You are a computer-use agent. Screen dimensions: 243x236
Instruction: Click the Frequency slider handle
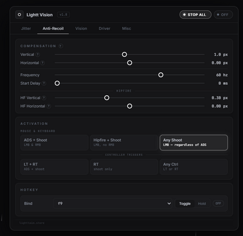(x=161, y=75)
